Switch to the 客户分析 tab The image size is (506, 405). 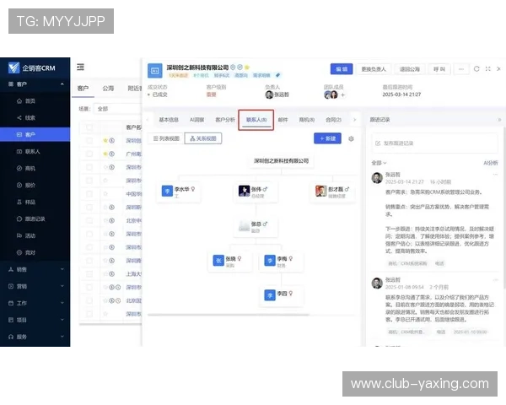(225, 120)
